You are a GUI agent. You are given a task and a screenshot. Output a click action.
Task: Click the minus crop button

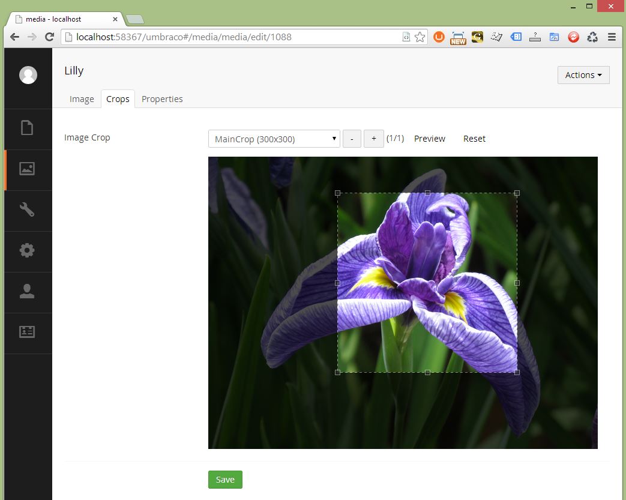click(x=352, y=139)
